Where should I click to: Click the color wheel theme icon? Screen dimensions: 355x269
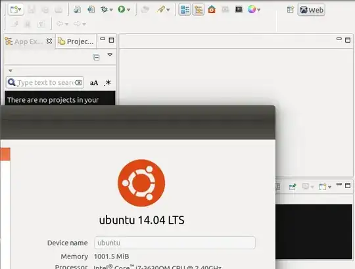pyautogui.click(x=252, y=9)
